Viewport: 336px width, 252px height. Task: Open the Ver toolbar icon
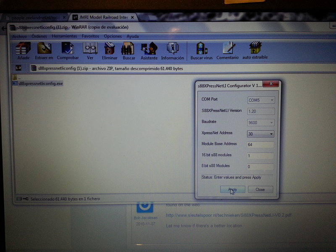[x=90, y=51]
